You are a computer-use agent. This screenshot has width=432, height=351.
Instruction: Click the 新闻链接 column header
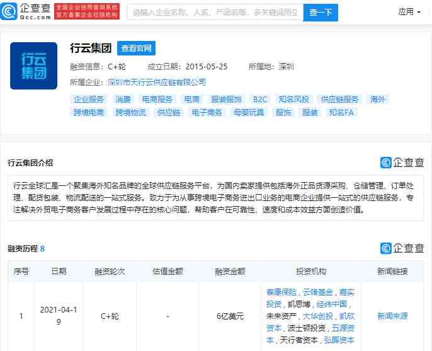click(392, 272)
